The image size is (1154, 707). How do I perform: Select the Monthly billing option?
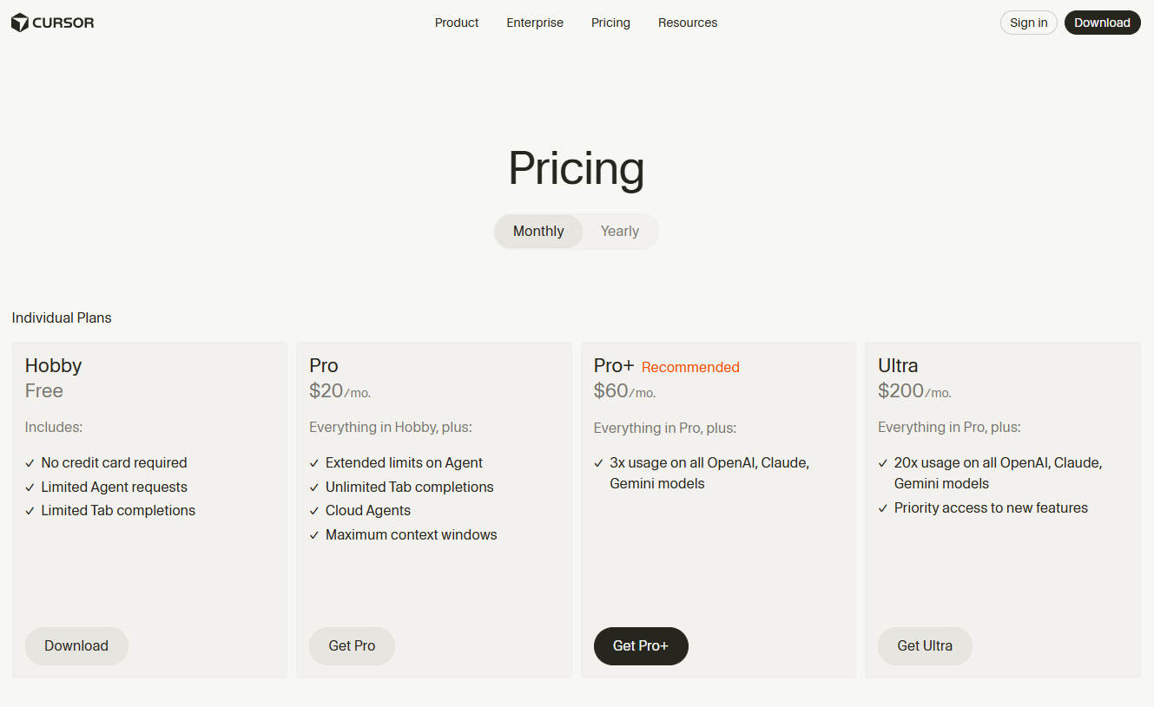pos(537,231)
